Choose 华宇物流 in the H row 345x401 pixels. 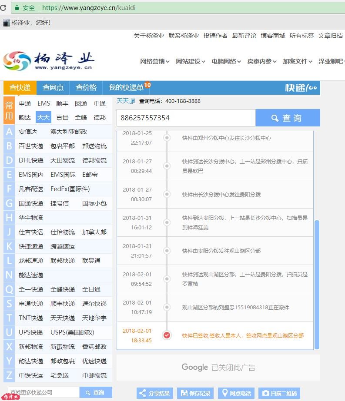point(31,218)
